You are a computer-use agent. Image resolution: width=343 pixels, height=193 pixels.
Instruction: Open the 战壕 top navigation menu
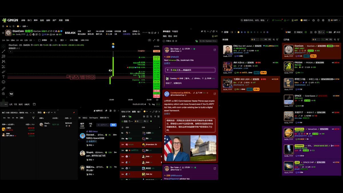pos(23,20)
